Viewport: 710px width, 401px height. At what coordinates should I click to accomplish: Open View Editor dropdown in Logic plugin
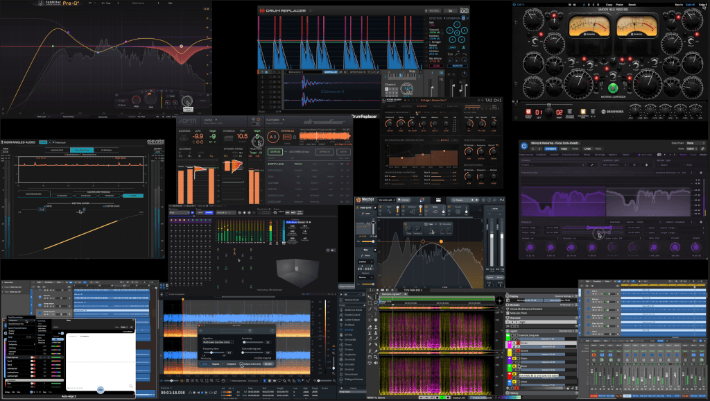coord(691,148)
